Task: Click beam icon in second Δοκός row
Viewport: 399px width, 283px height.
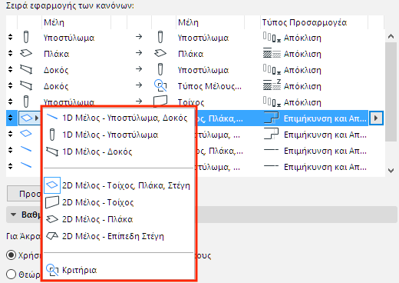Action: click(26, 85)
